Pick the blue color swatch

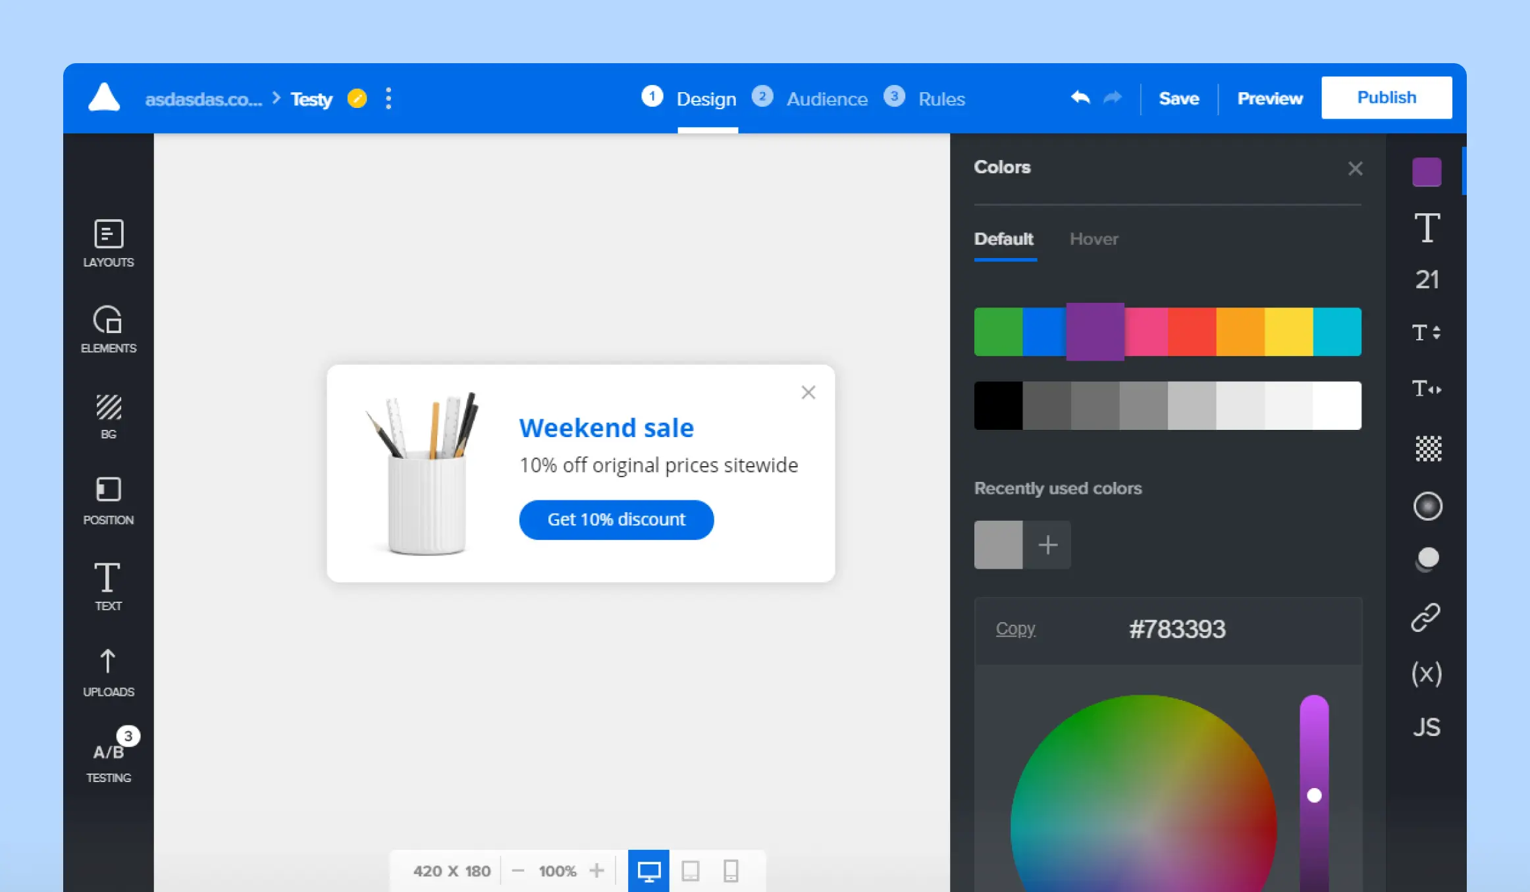(1044, 332)
